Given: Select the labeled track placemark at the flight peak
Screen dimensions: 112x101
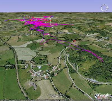Looking at the screenshot, I should [30, 17].
